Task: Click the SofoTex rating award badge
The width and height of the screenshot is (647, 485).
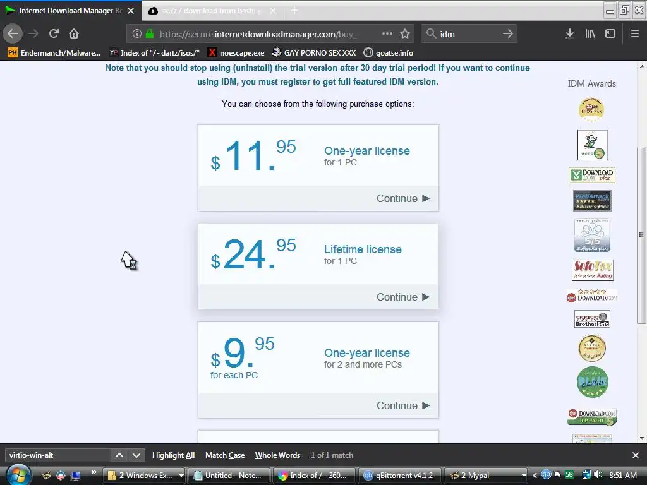Action: (x=592, y=270)
